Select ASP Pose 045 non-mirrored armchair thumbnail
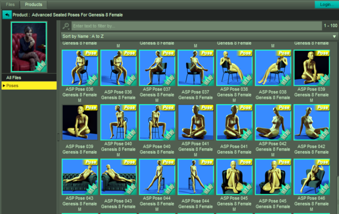 click(273, 177)
